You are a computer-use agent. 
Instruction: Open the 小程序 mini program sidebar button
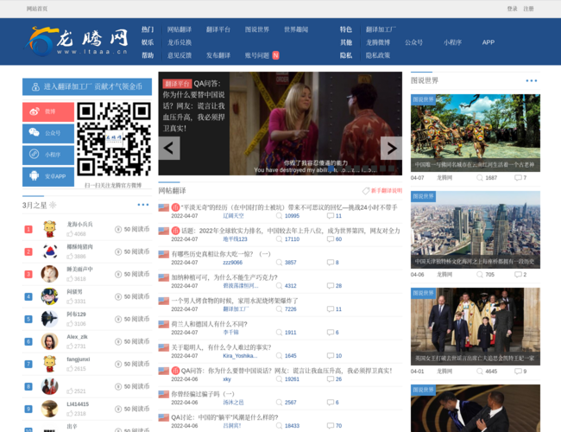coord(47,155)
